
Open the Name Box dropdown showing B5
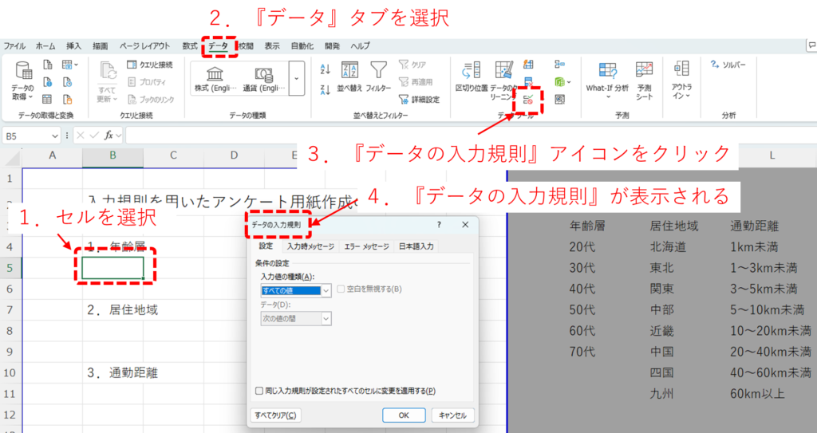(x=54, y=136)
